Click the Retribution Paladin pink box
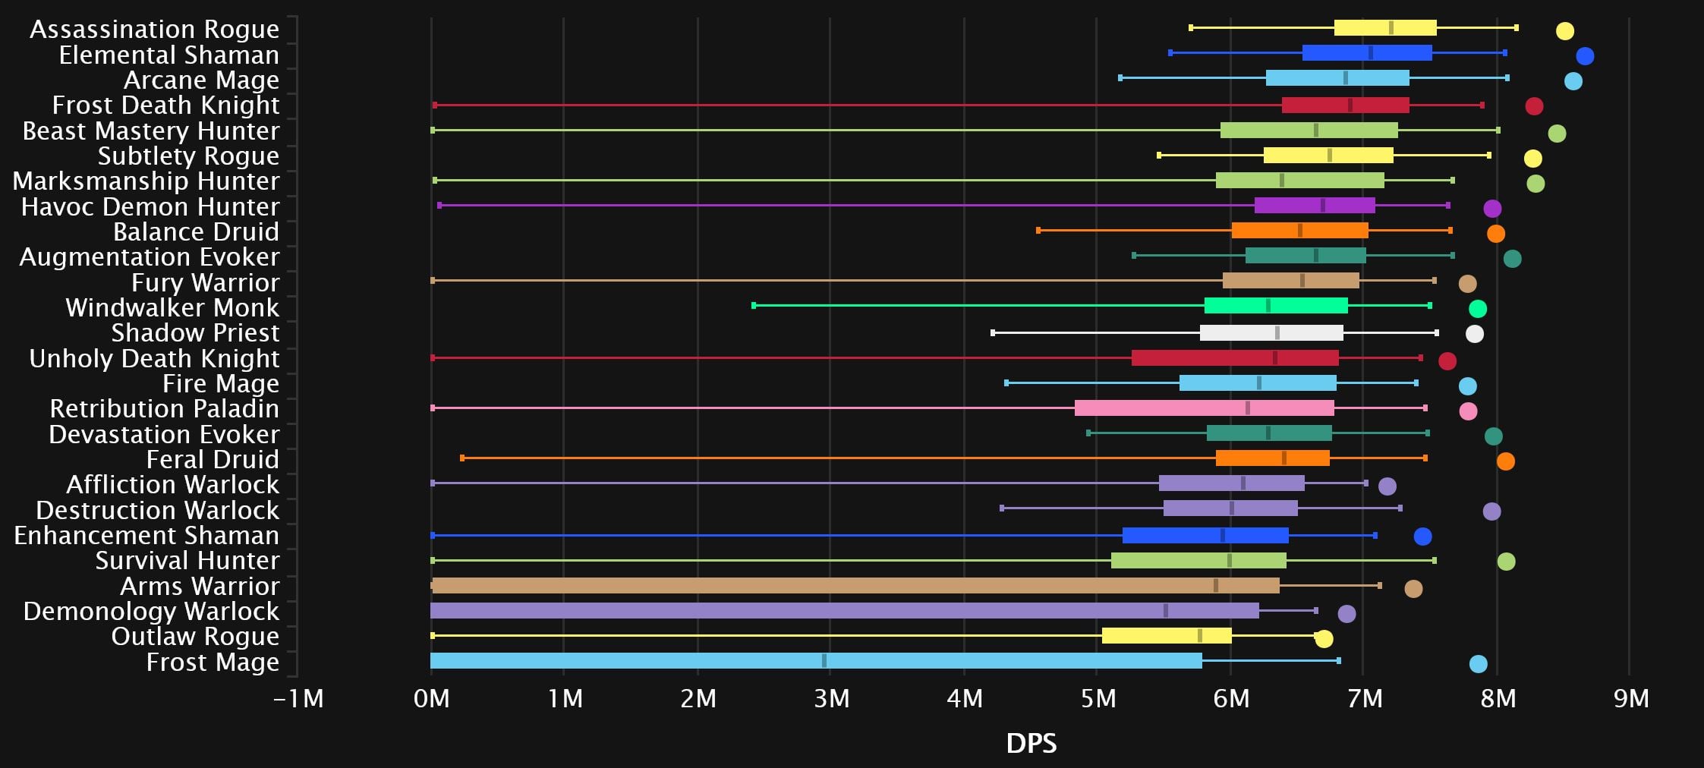The height and width of the screenshot is (768, 1704). (x=1204, y=408)
